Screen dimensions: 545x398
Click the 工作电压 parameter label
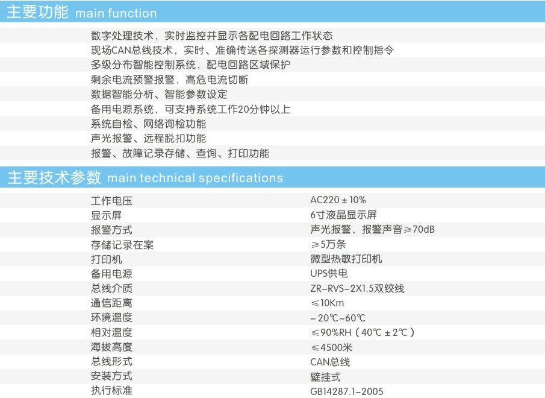[111, 200]
